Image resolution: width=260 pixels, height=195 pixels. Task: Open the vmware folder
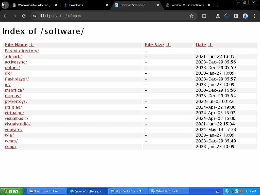[x=14, y=130]
